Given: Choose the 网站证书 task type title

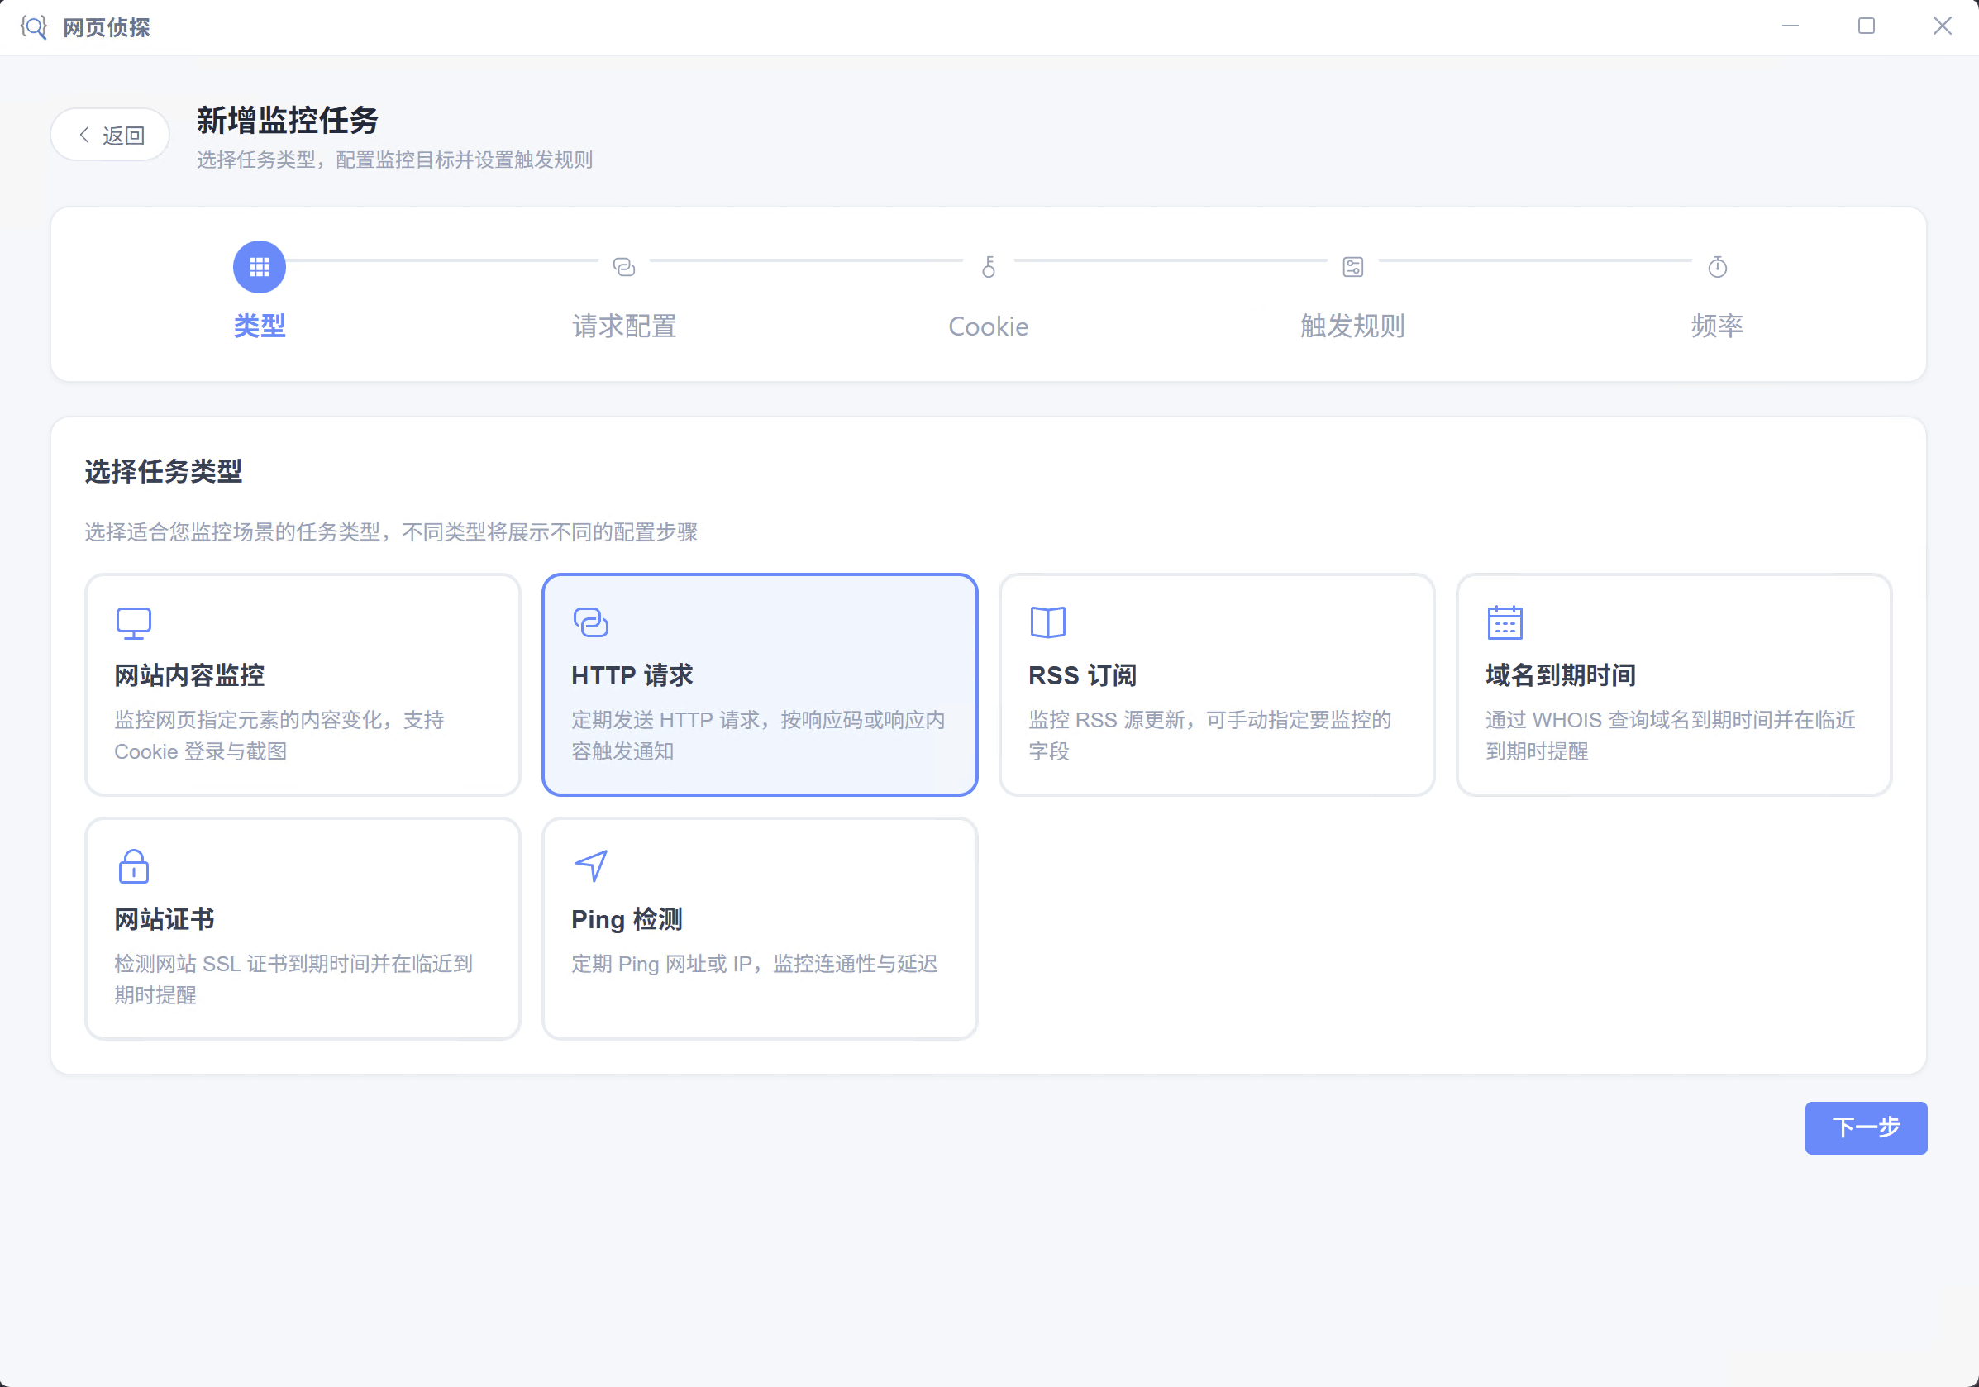Looking at the screenshot, I should [x=165, y=919].
